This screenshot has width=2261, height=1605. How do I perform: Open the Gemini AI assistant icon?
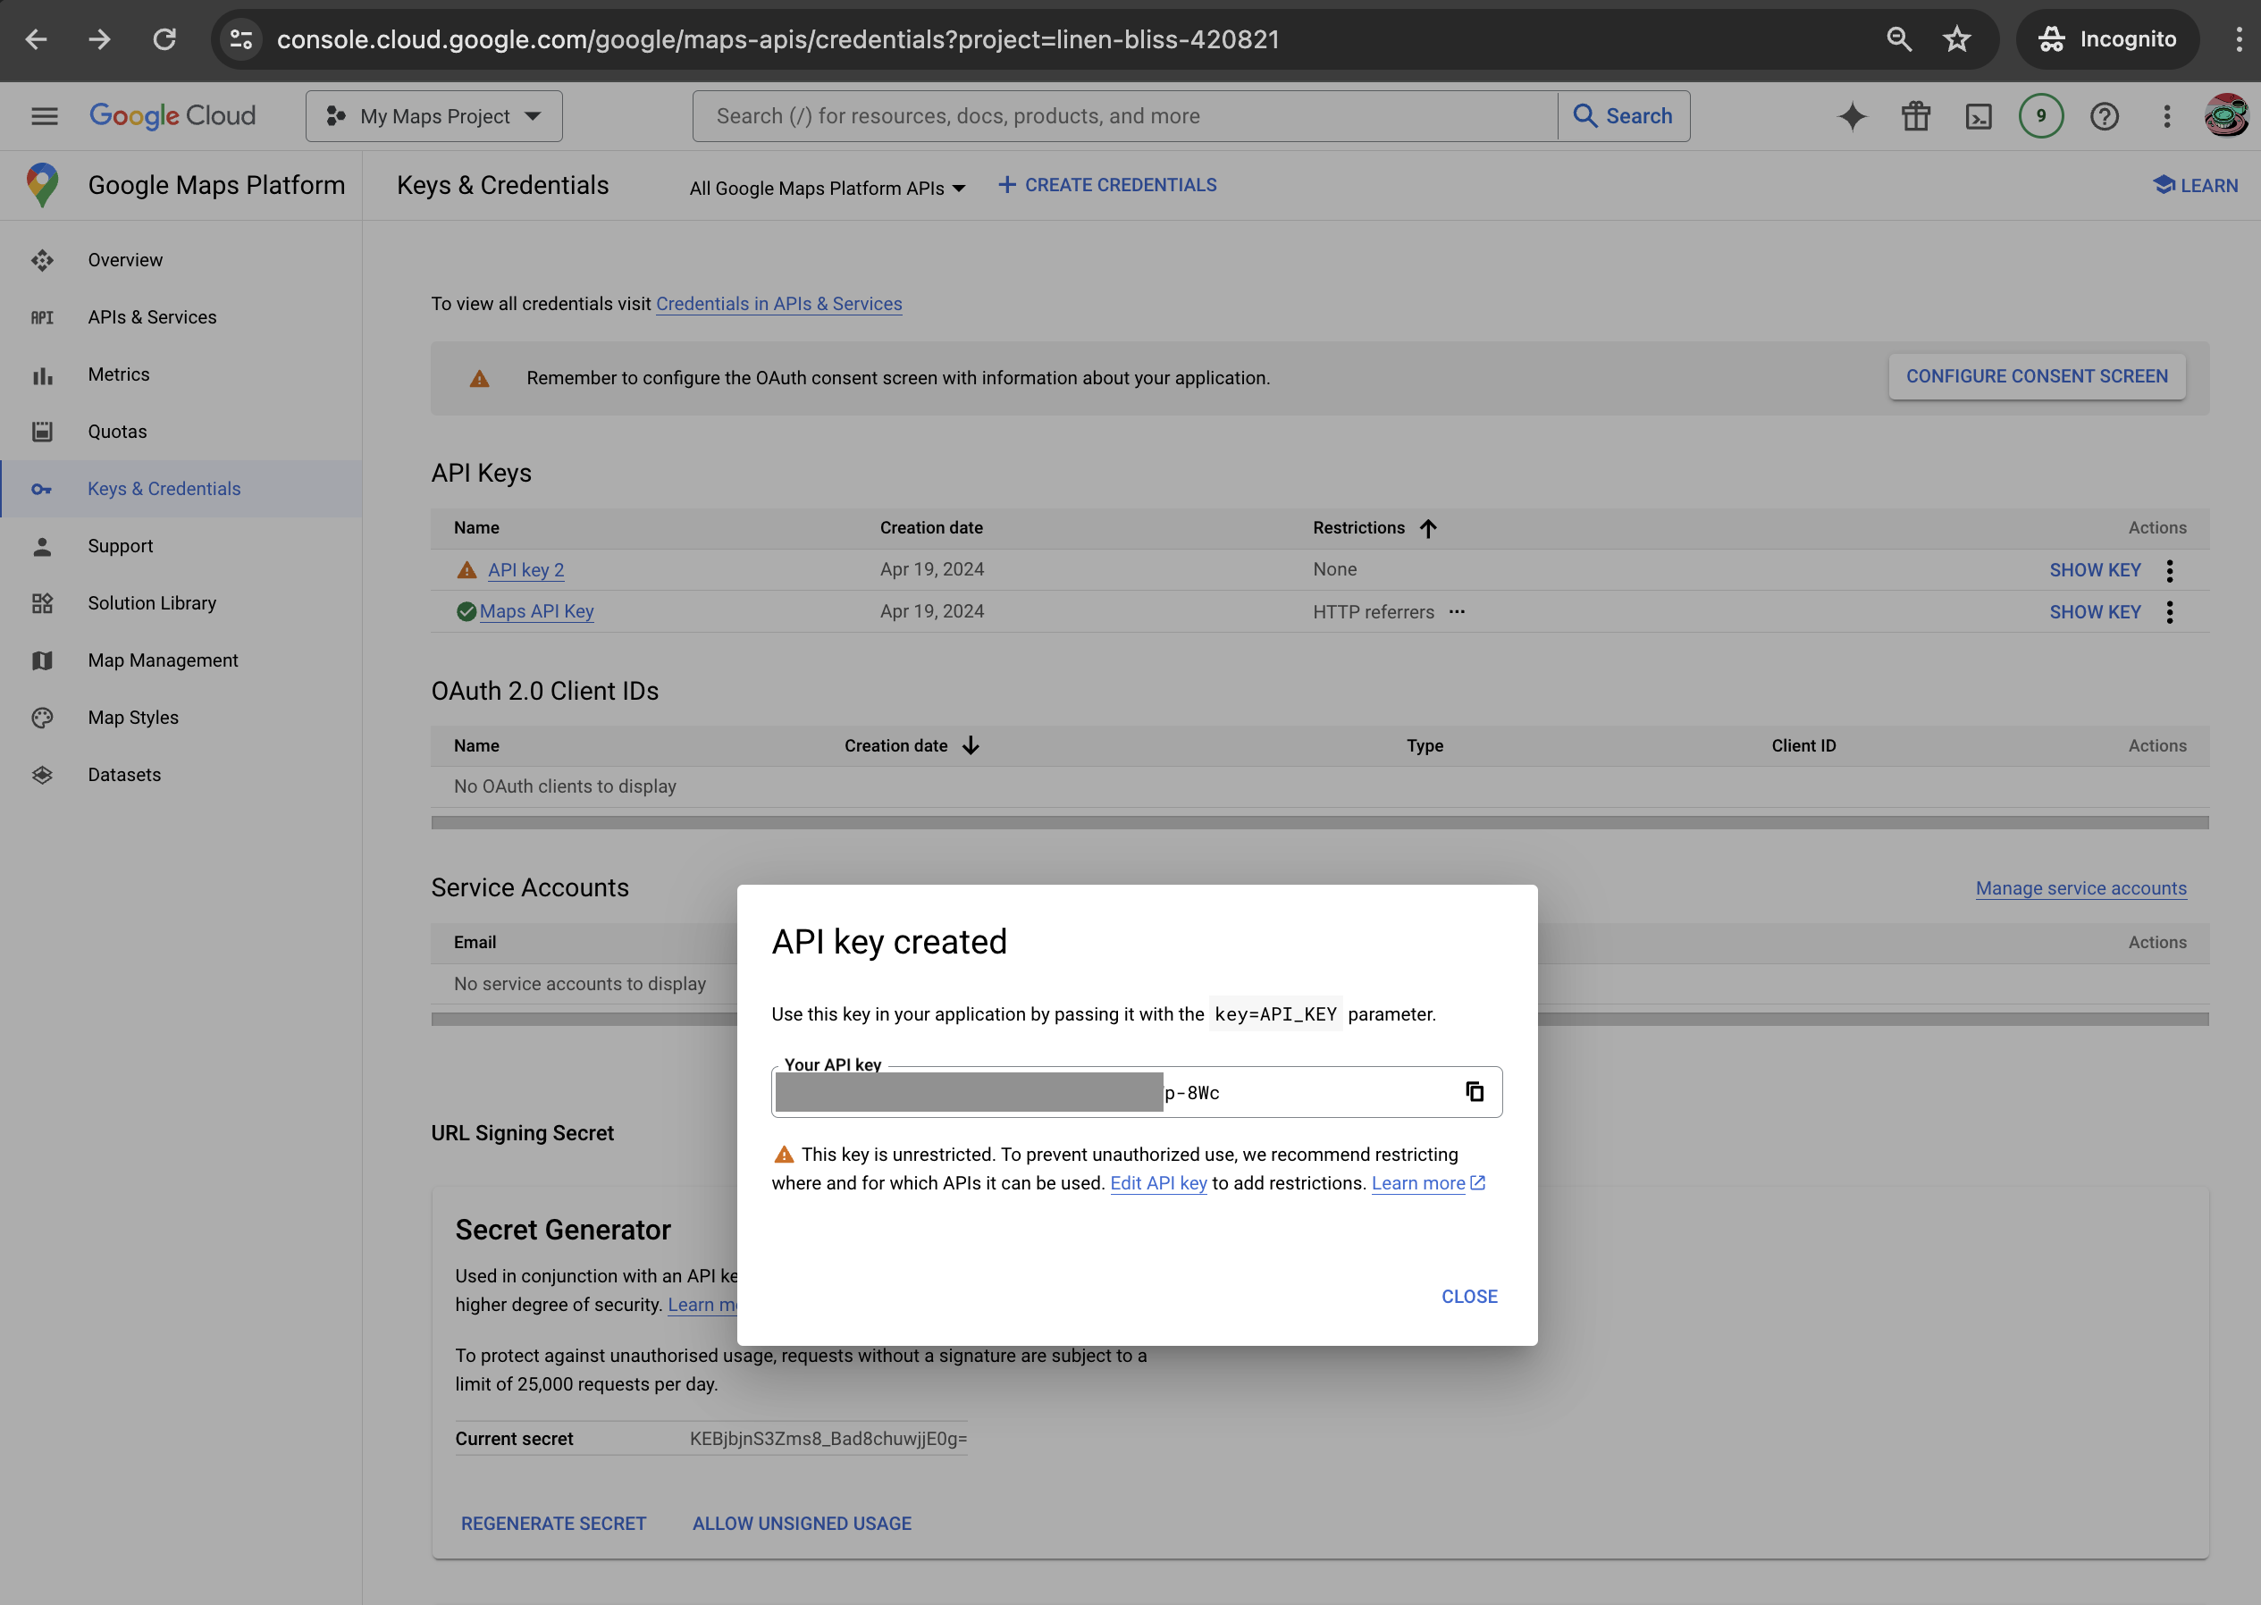click(x=1852, y=116)
